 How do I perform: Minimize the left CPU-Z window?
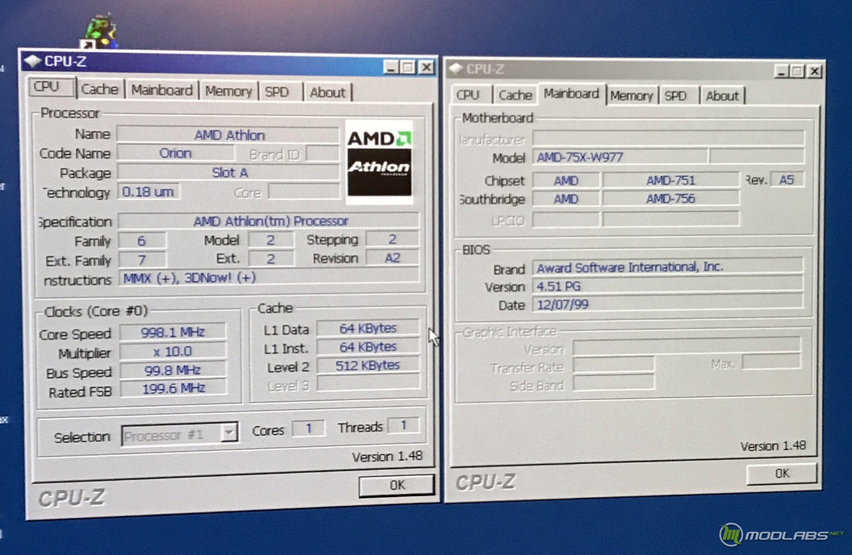point(392,67)
